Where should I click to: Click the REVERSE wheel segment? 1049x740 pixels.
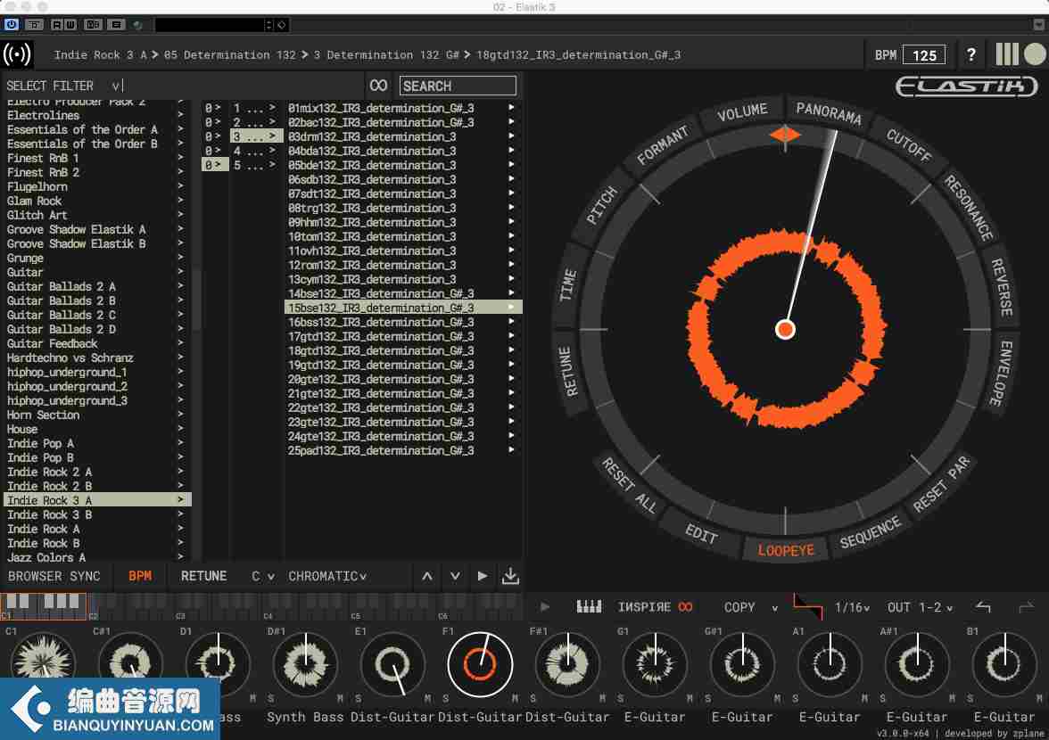pyautogui.click(x=1002, y=287)
